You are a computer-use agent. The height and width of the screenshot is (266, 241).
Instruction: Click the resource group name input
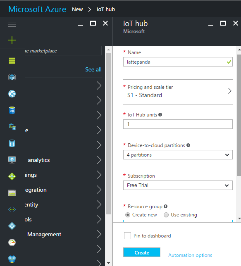point(178,221)
